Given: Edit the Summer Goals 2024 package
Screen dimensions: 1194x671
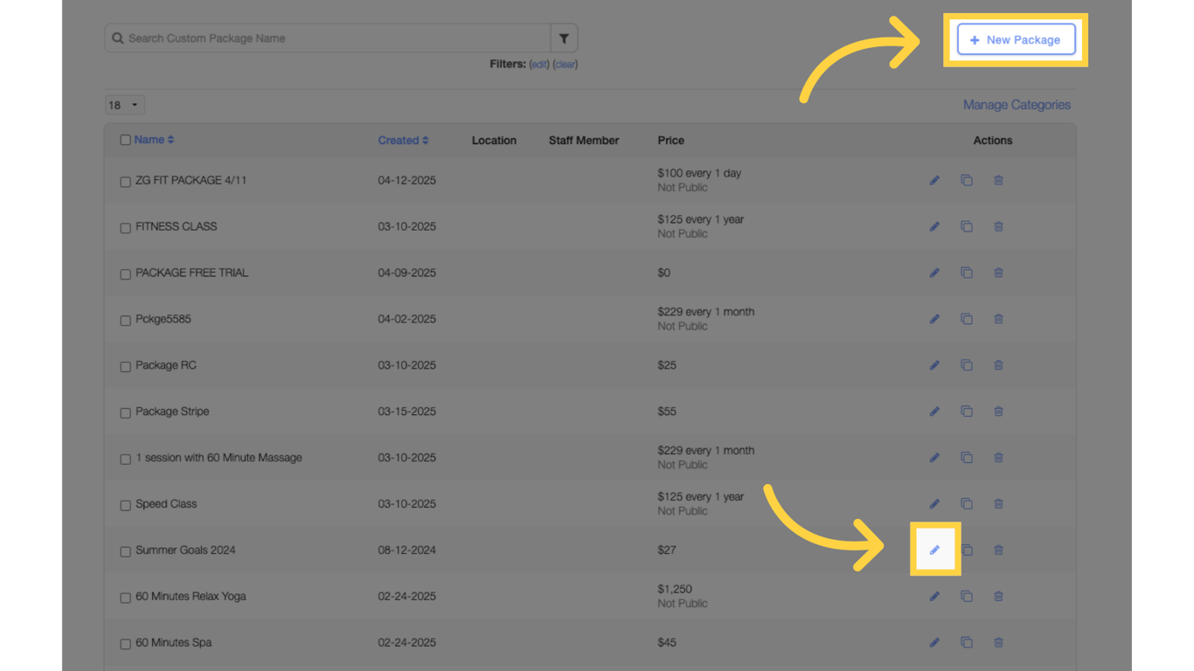Looking at the screenshot, I should pos(934,550).
